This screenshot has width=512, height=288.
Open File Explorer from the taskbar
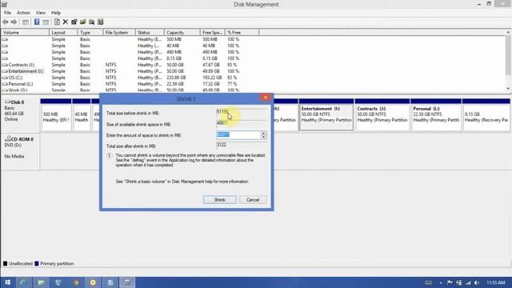pyautogui.click(x=41, y=282)
